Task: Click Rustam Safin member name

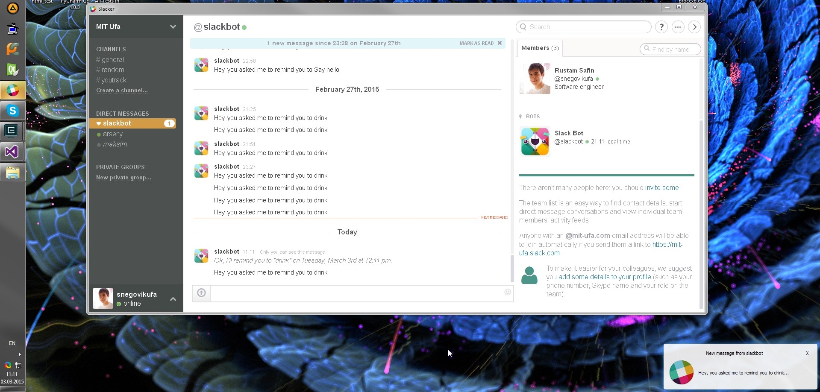Action: click(x=574, y=70)
